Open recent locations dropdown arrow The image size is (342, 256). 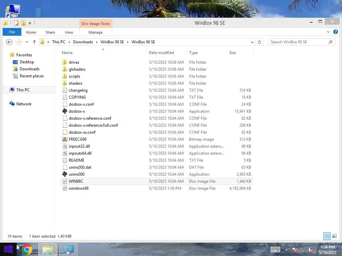click(27, 42)
